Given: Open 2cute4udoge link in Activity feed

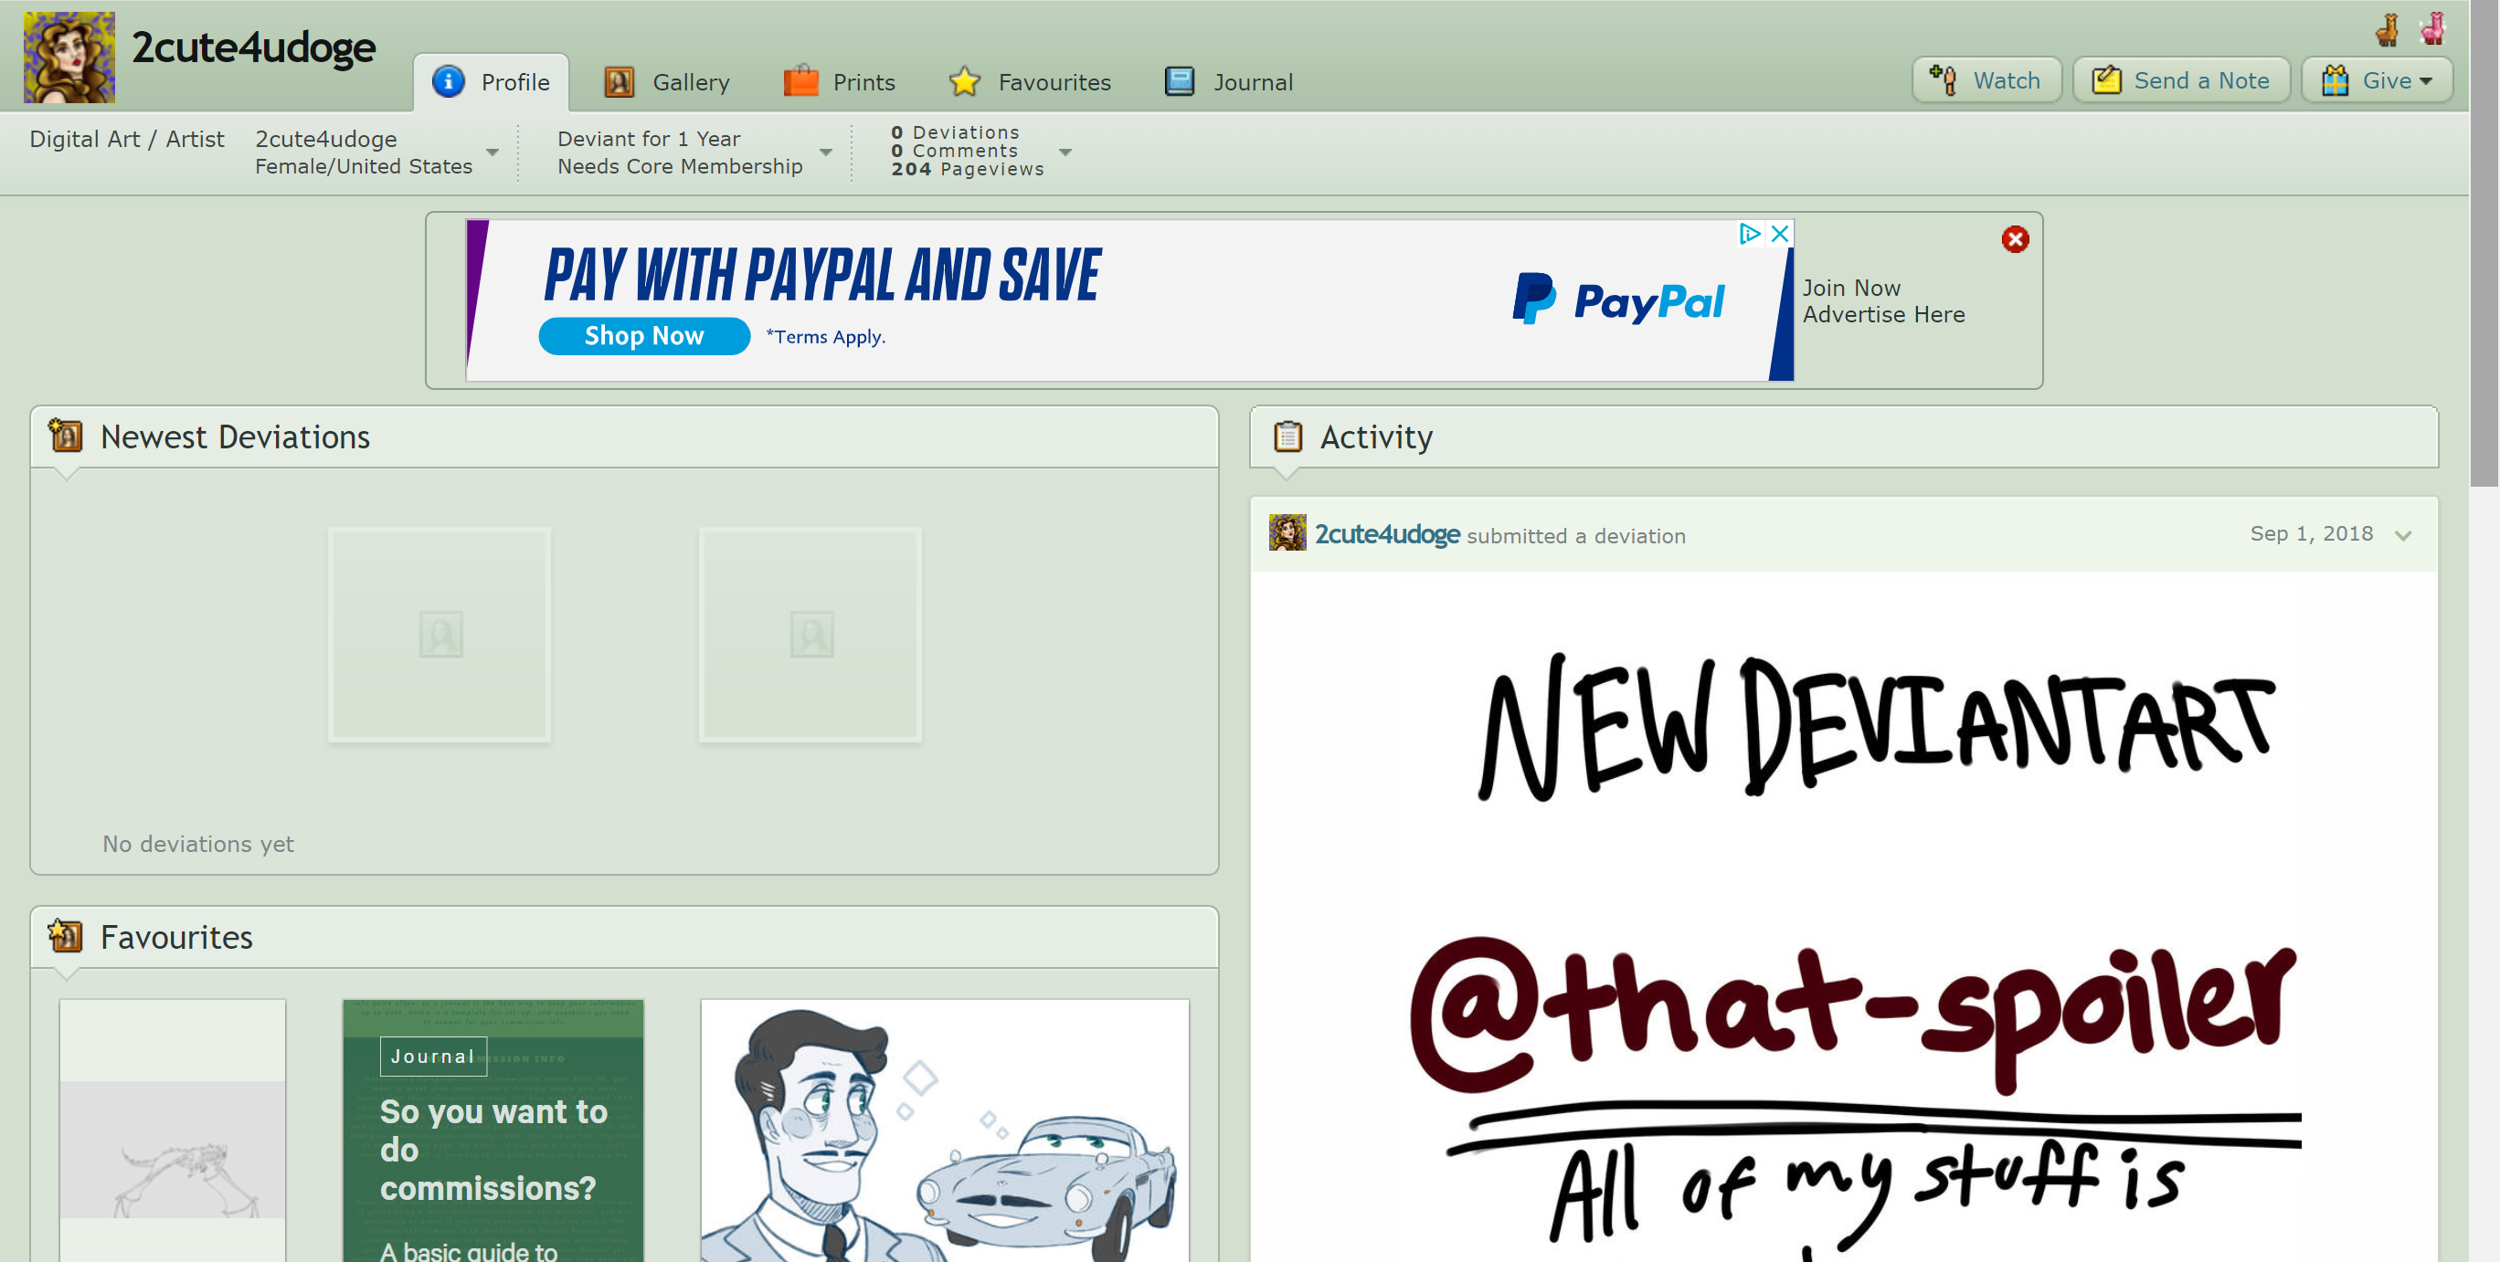Looking at the screenshot, I should pos(1388,534).
